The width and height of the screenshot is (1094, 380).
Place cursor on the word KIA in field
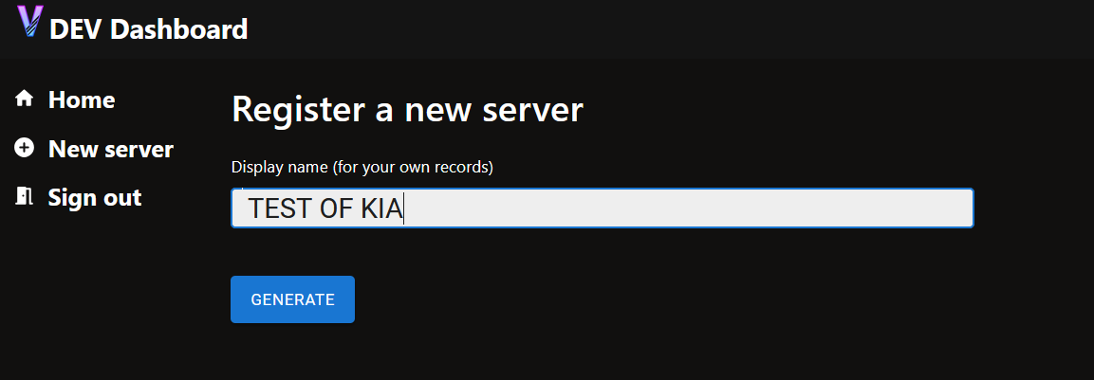click(381, 208)
